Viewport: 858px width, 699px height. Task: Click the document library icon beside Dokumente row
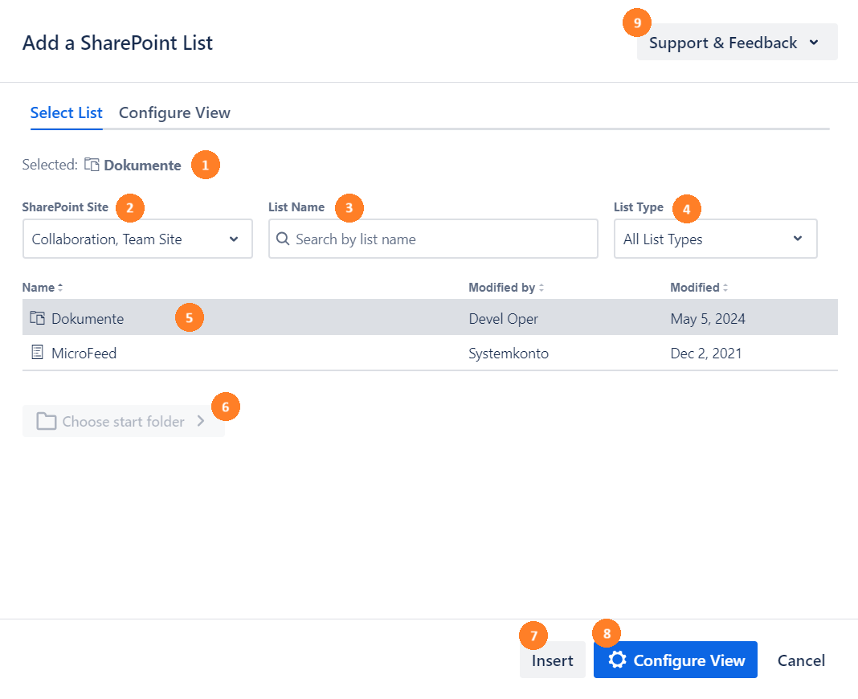point(37,318)
